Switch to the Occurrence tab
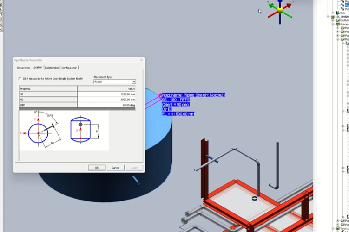Viewport: 349px width, 232px height. (x=23, y=68)
